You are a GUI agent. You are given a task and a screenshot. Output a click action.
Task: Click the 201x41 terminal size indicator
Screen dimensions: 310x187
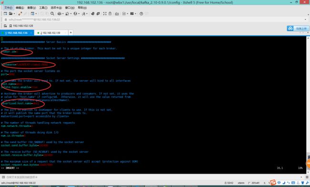pyautogui.click(x=254, y=183)
